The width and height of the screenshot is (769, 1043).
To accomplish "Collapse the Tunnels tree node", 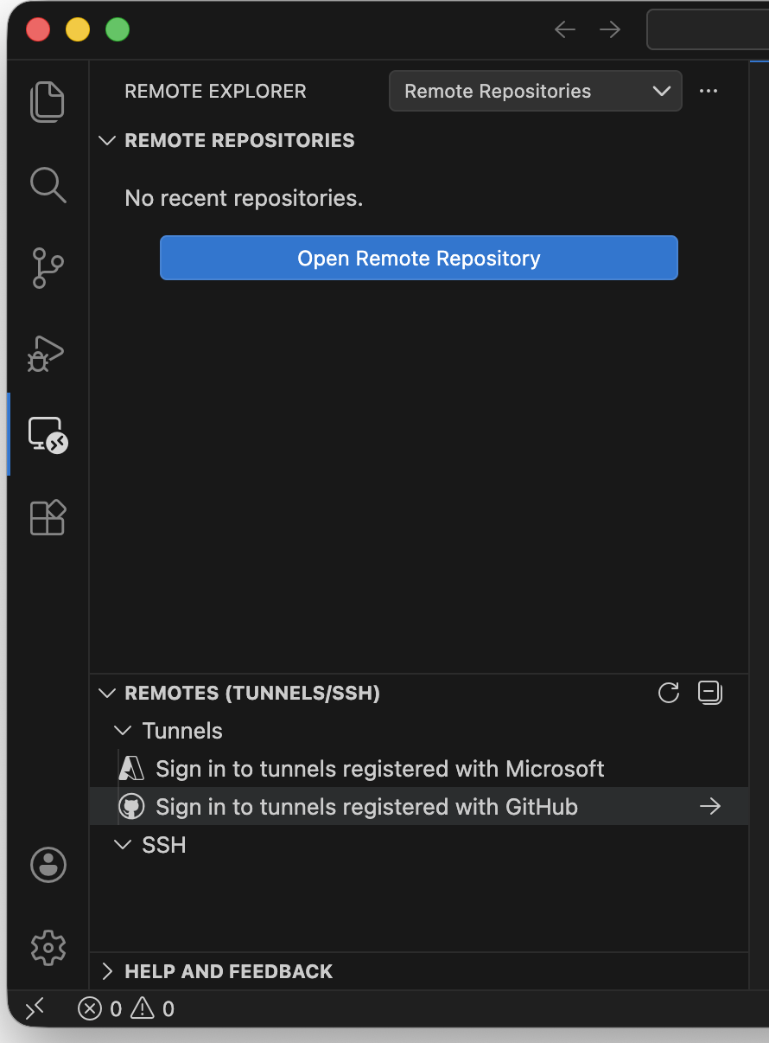I will coord(124,731).
